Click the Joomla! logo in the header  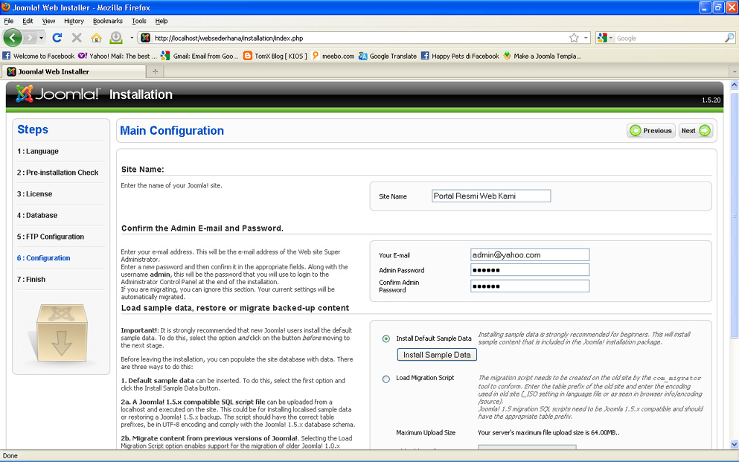[57, 94]
